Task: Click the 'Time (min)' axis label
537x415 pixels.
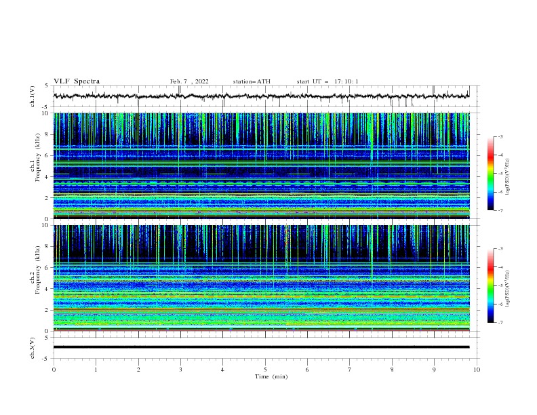Action: [x=271, y=376]
